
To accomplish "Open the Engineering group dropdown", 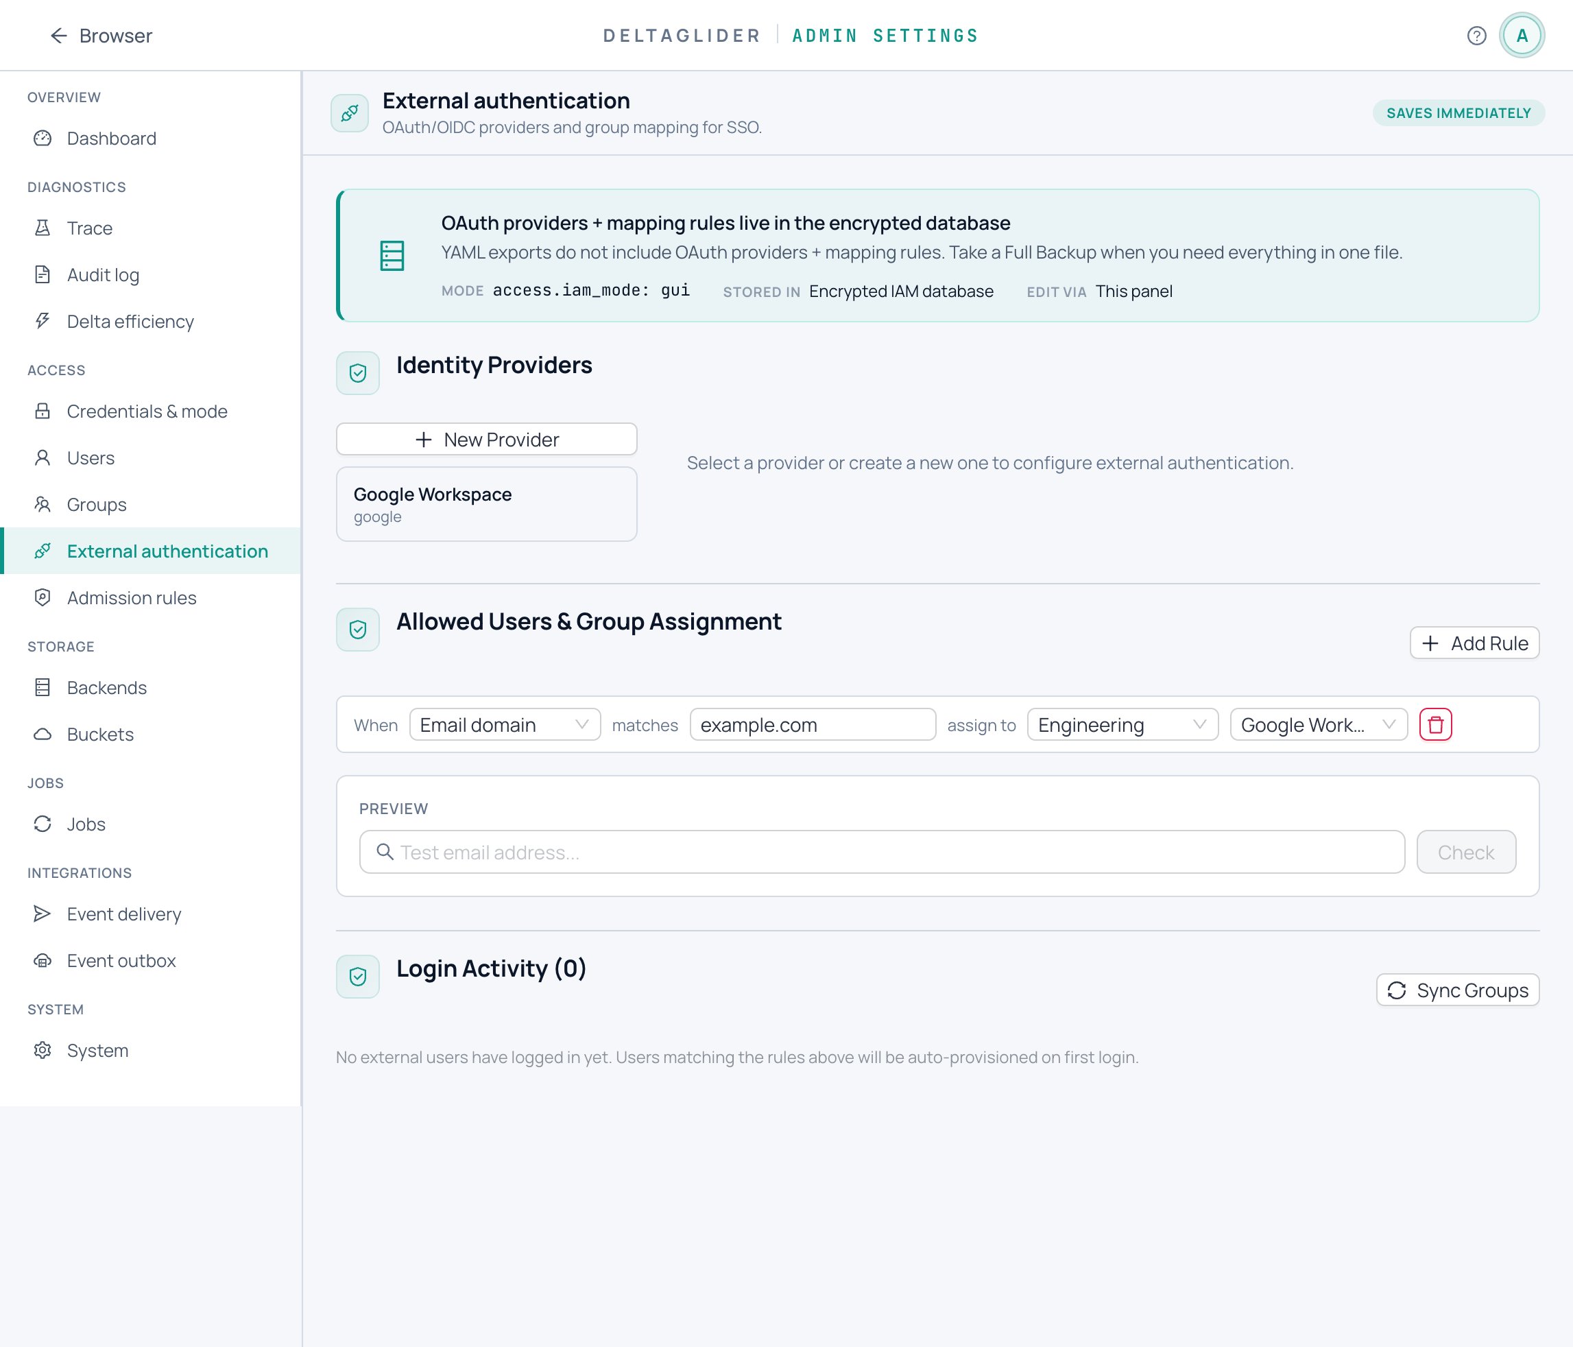I will pyautogui.click(x=1122, y=724).
